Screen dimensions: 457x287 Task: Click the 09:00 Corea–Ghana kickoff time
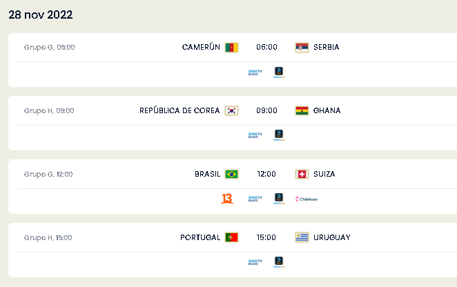coord(266,110)
